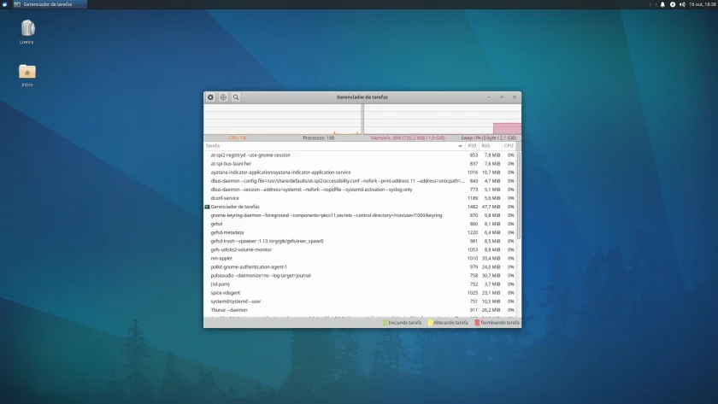Click PID 1482 cell
The image size is (718, 404).
pos(473,207)
